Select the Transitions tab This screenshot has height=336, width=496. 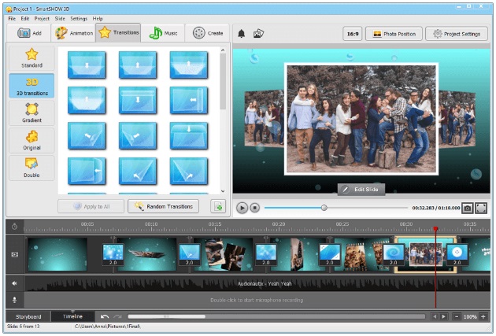pyautogui.click(x=118, y=32)
